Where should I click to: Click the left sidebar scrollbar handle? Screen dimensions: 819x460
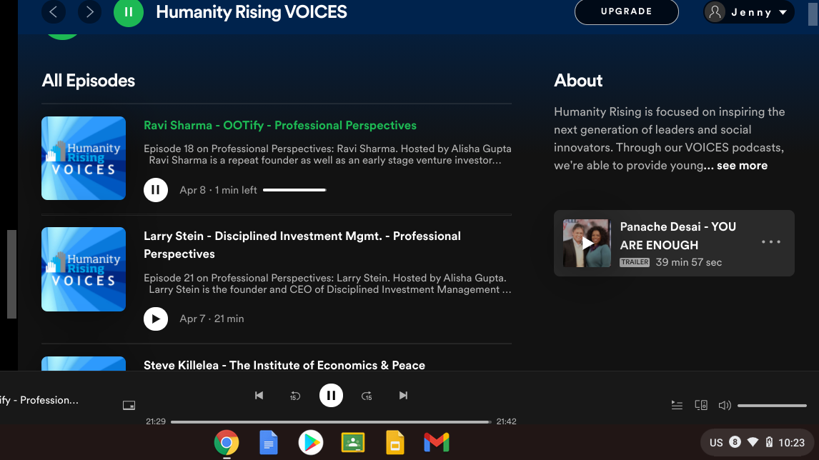pyautogui.click(x=11, y=274)
